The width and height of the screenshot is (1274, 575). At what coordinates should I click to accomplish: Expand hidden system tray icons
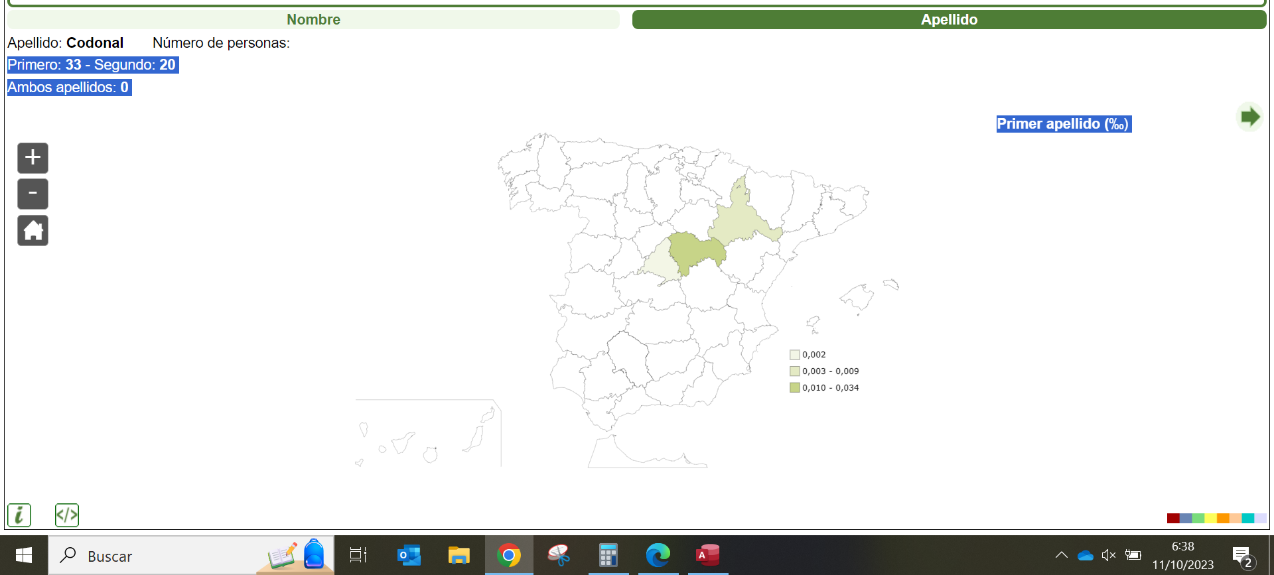[x=1061, y=555]
